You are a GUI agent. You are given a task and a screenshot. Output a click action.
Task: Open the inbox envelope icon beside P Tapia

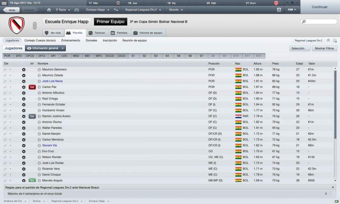(x=76, y=10)
